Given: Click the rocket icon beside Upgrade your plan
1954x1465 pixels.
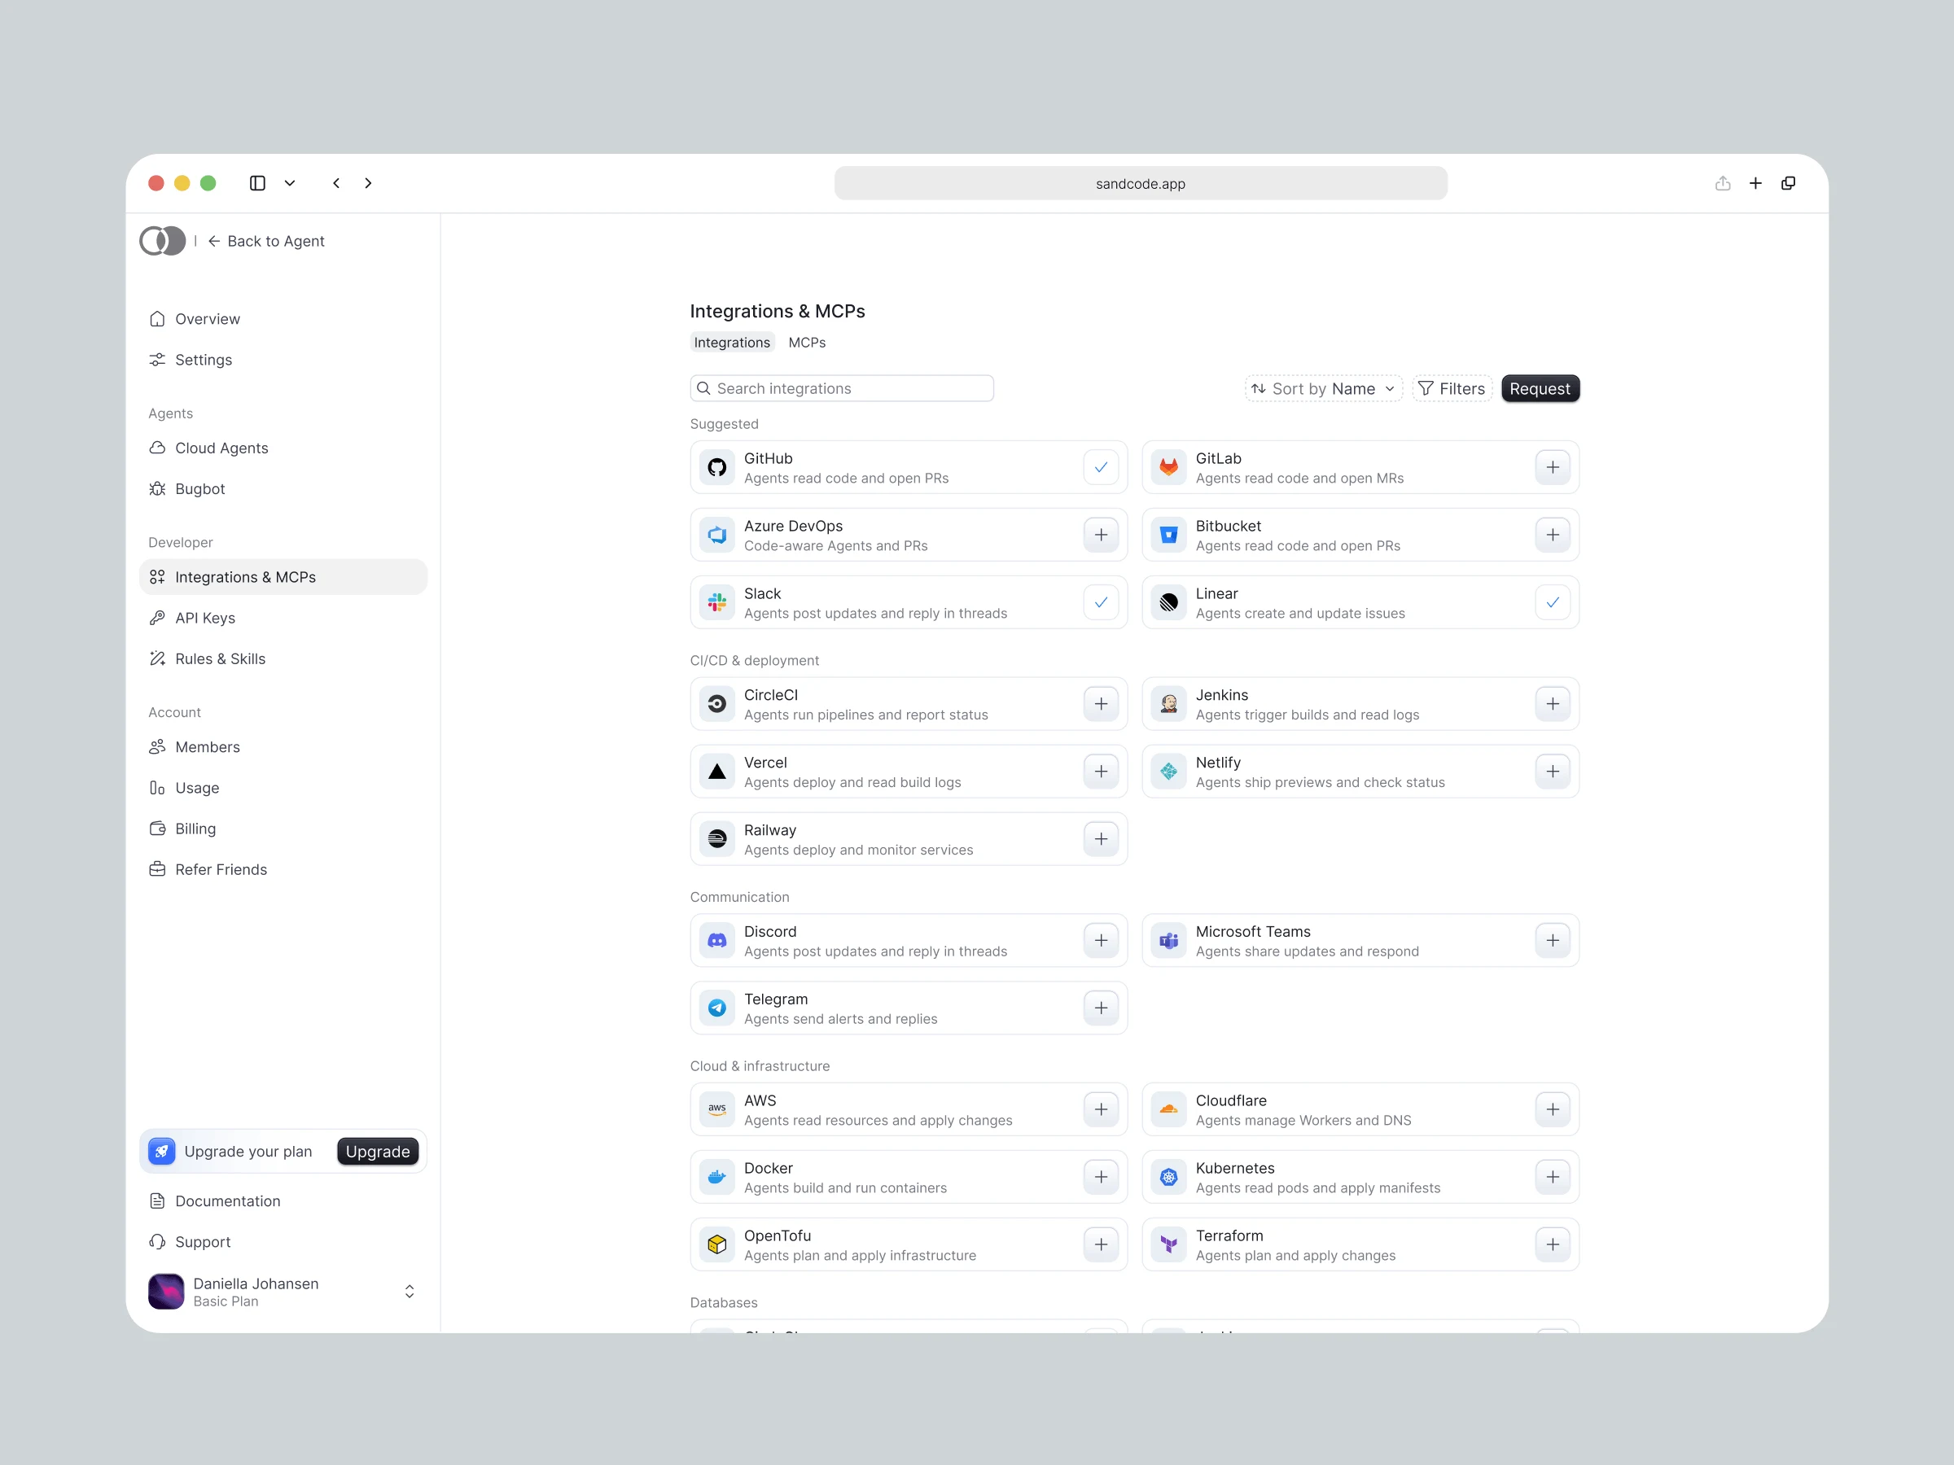Looking at the screenshot, I should [162, 1152].
